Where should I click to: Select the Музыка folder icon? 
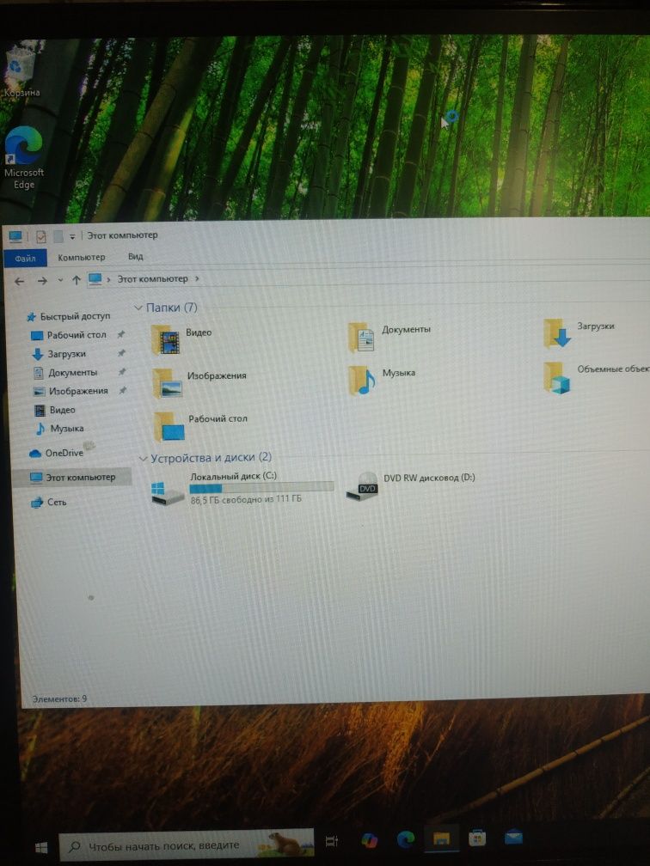click(362, 381)
